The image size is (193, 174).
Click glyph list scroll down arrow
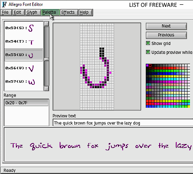(x=46, y=88)
